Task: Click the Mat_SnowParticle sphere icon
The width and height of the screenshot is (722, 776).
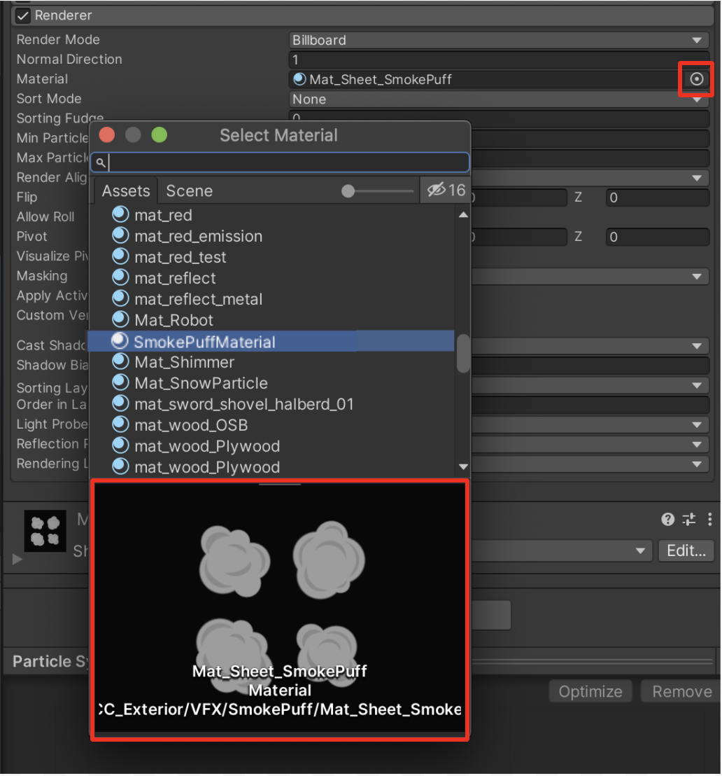Action: click(121, 383)
